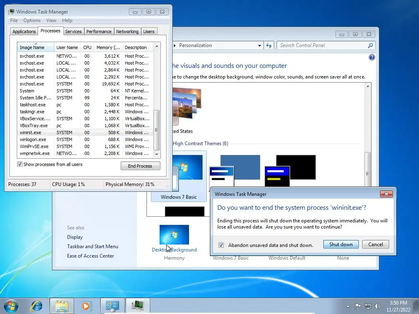This screenshot has width=419, height=314.
Task: Open Ease of Access Center link
Action: [90, 256]
